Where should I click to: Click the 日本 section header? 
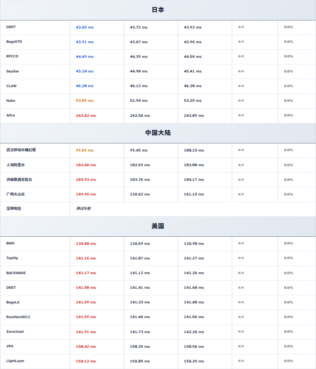pos(158,10)
